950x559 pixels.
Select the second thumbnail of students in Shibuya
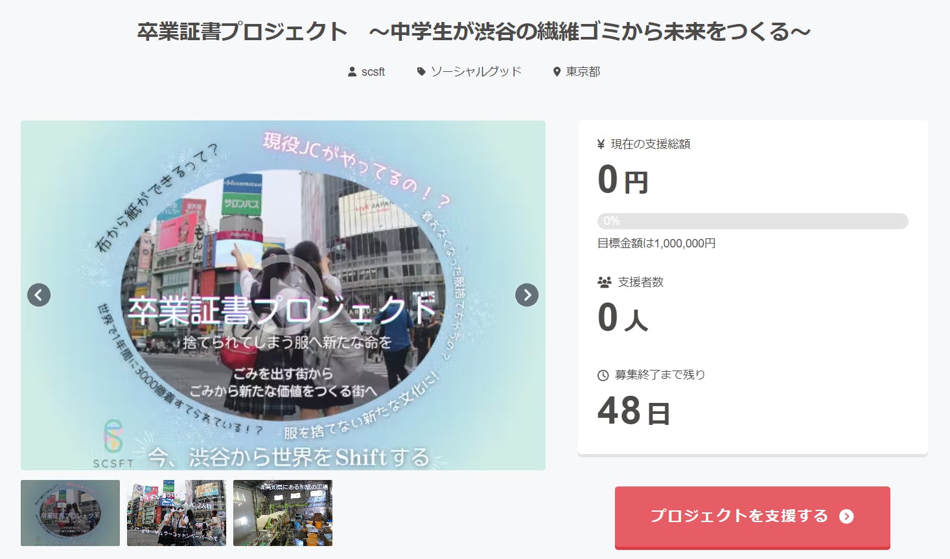pyautogui.click(x=176, y=513)
